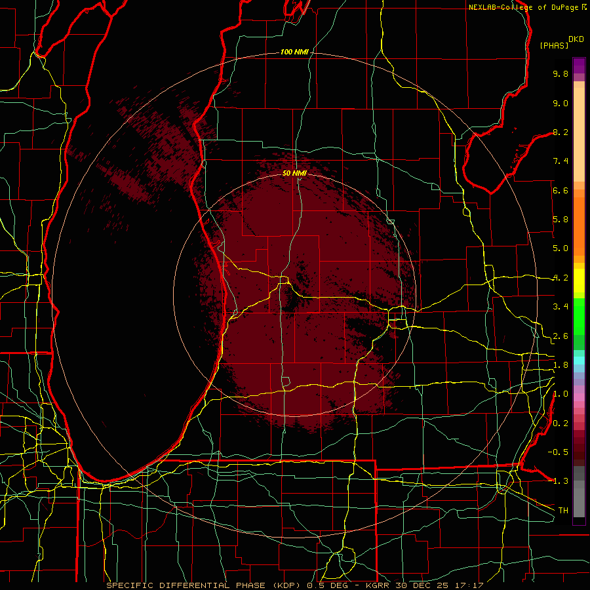
Task: Click the 50 NMI range ring label
Action: 294,173
